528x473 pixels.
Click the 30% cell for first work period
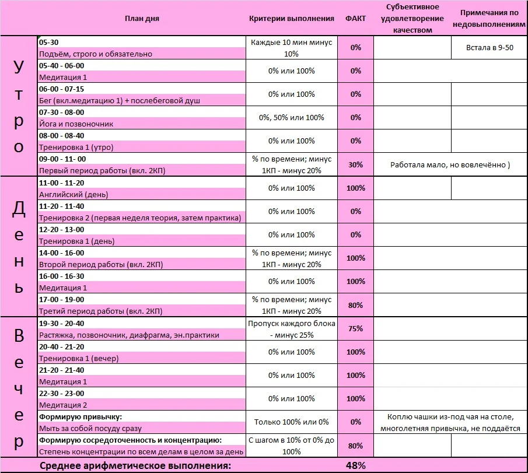tap(355, 164)
